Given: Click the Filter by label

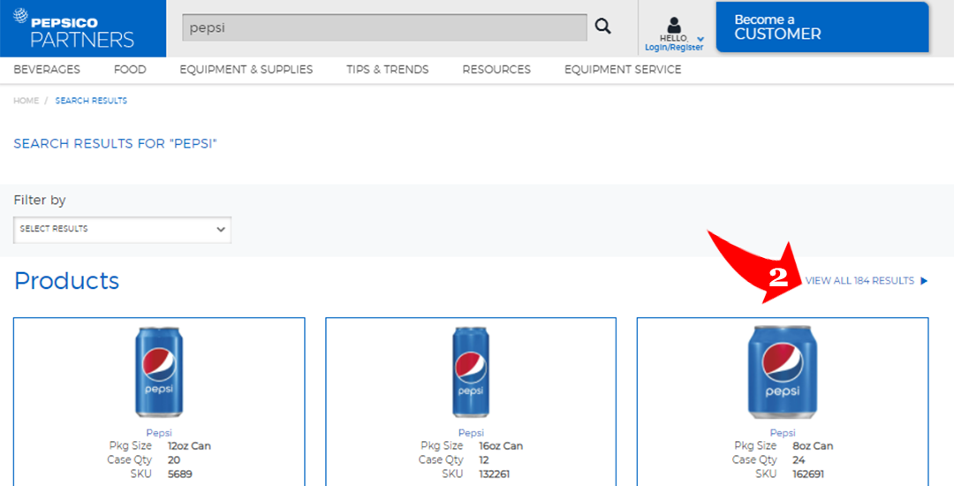Looking at the screenshot, I should click(x=40, y=200).
